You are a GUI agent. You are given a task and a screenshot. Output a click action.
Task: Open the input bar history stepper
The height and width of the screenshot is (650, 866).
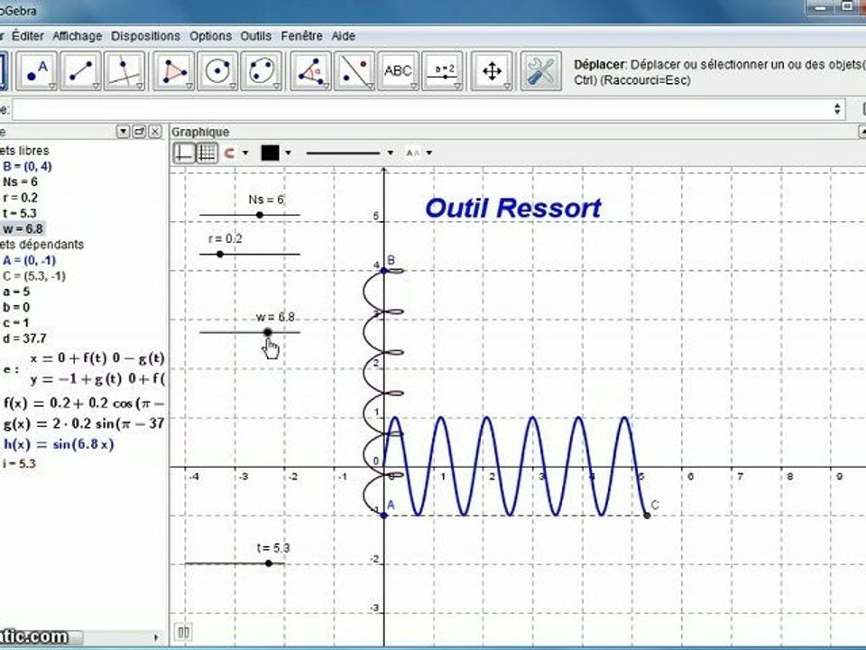(838, 109)
